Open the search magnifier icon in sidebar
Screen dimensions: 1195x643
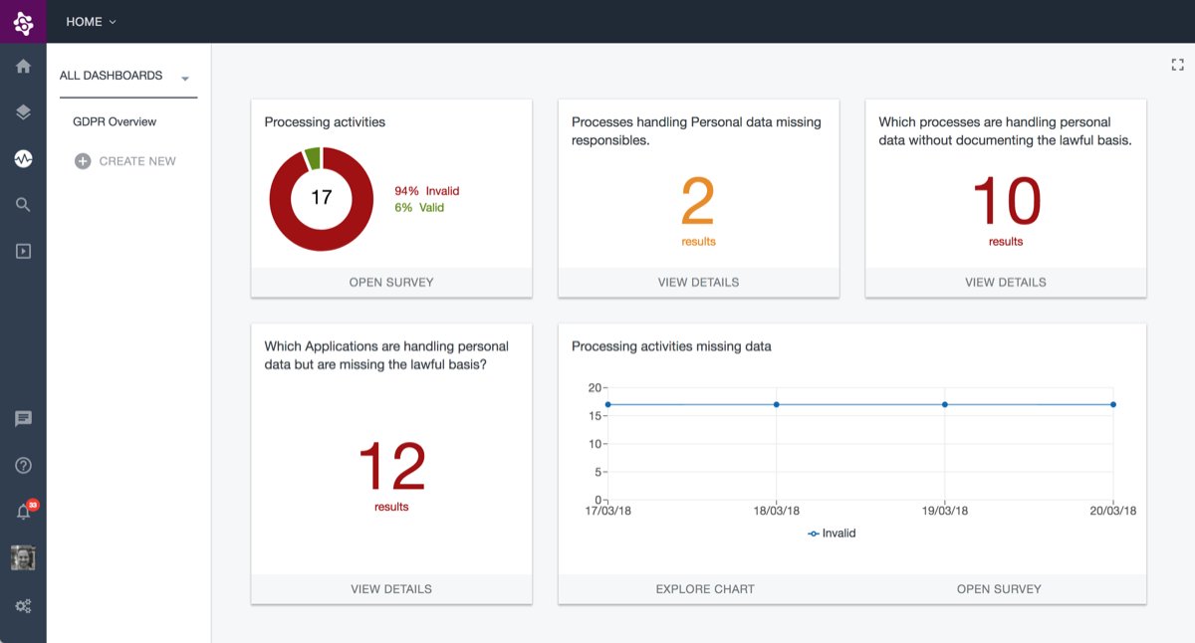point(23,205)
